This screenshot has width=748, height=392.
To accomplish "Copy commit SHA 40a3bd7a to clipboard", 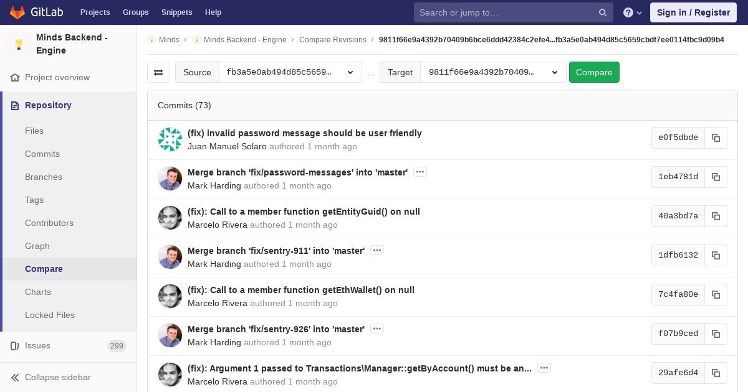I will pos(716,216).
